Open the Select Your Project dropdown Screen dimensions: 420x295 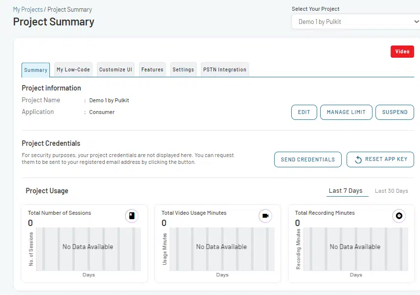355,22
